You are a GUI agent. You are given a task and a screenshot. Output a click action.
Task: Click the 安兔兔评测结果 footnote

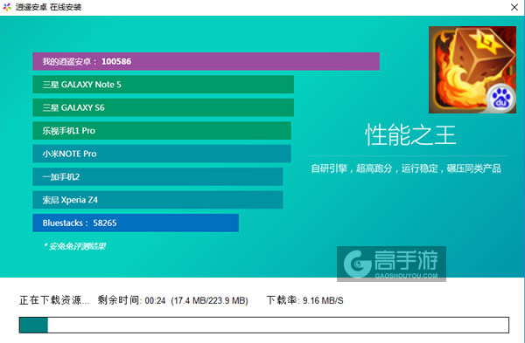pos(74,246)
